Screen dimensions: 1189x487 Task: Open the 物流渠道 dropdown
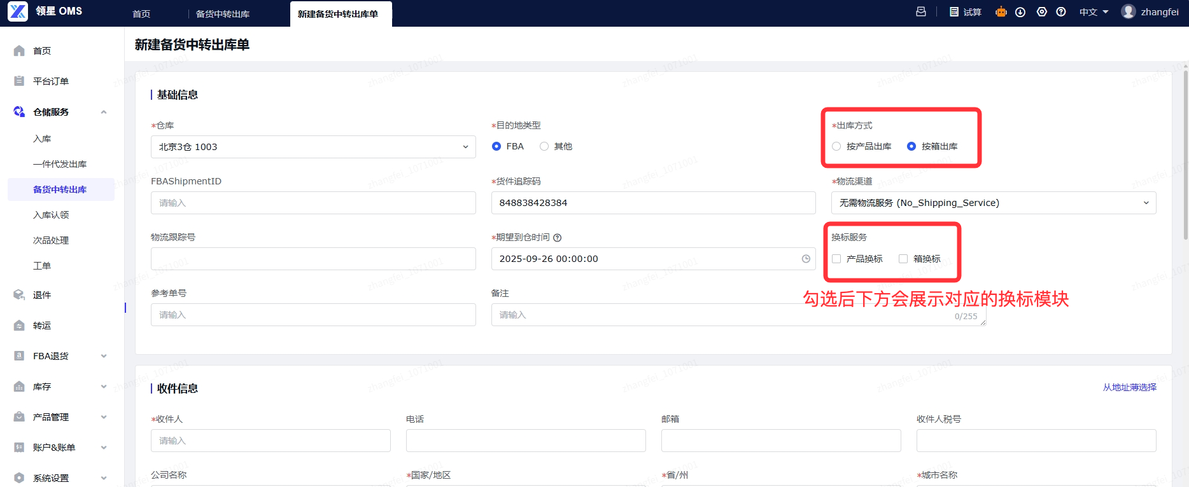click(994, 203)
